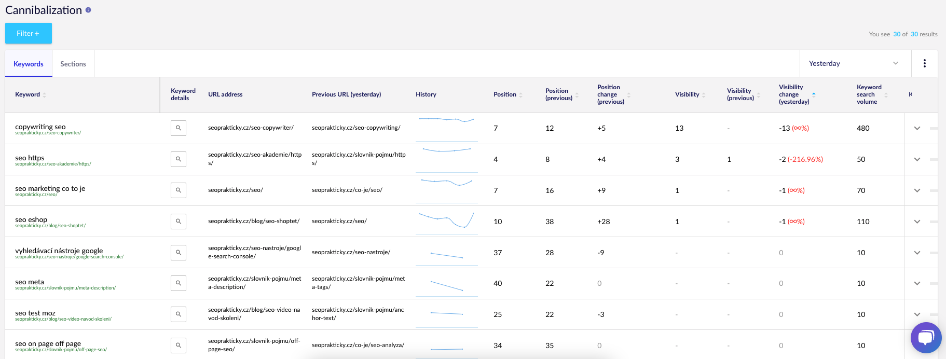
Task: Open keyword details for seo meta
Action: pyautogui.click(x=179, y=283)
